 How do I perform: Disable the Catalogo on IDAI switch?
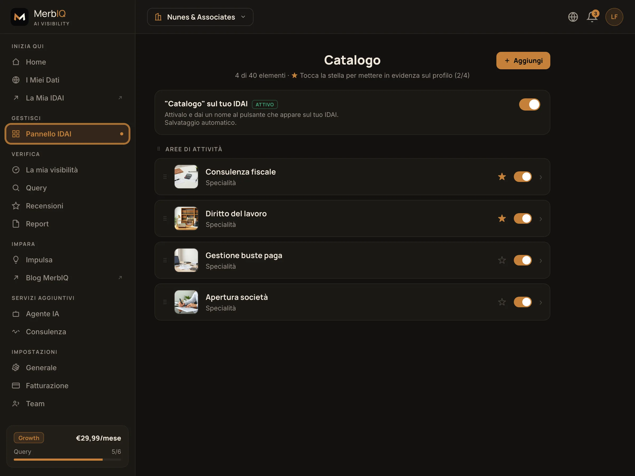pyautogui.click(x=529, y=104)
